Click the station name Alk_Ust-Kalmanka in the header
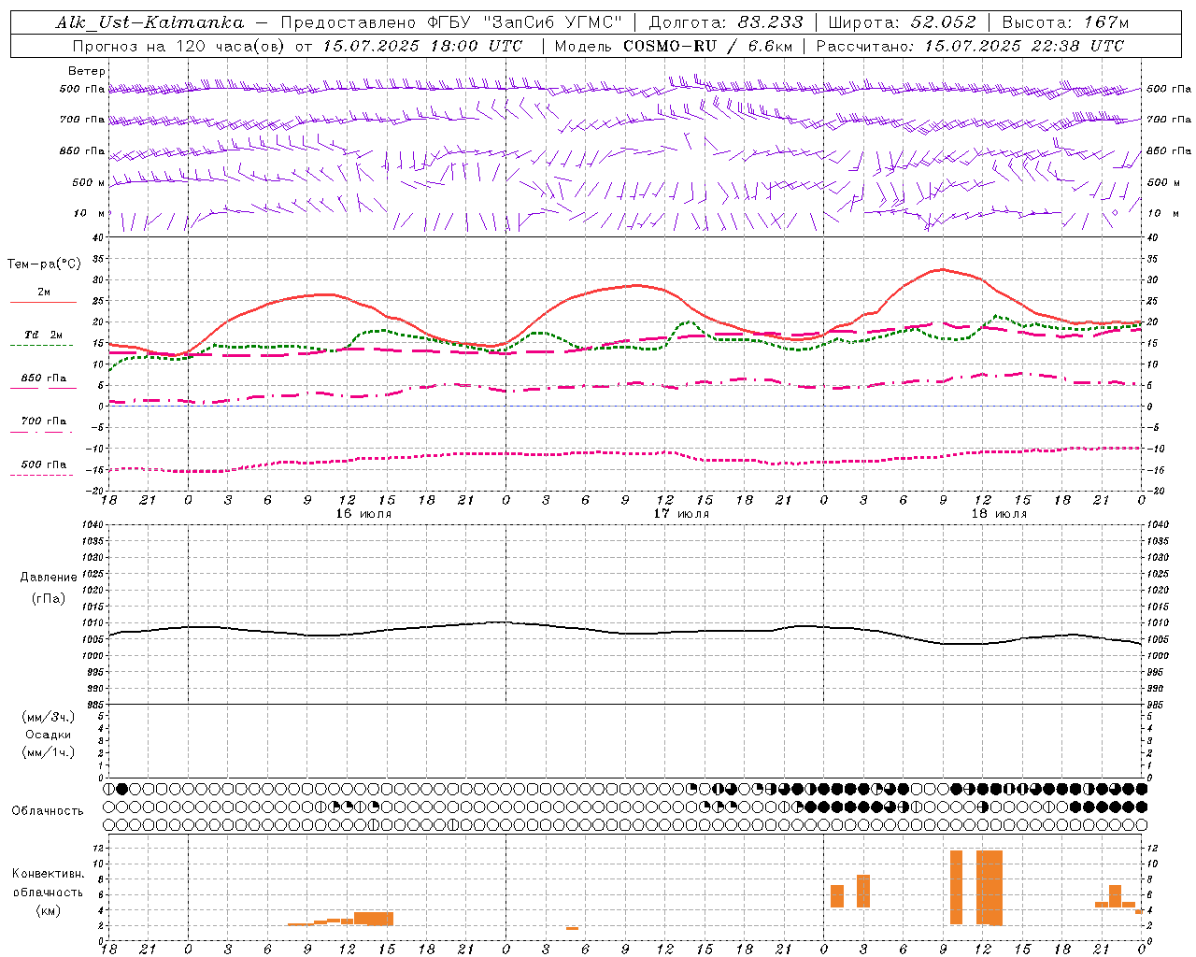1196x957 pixels. [x=149, y=22]
